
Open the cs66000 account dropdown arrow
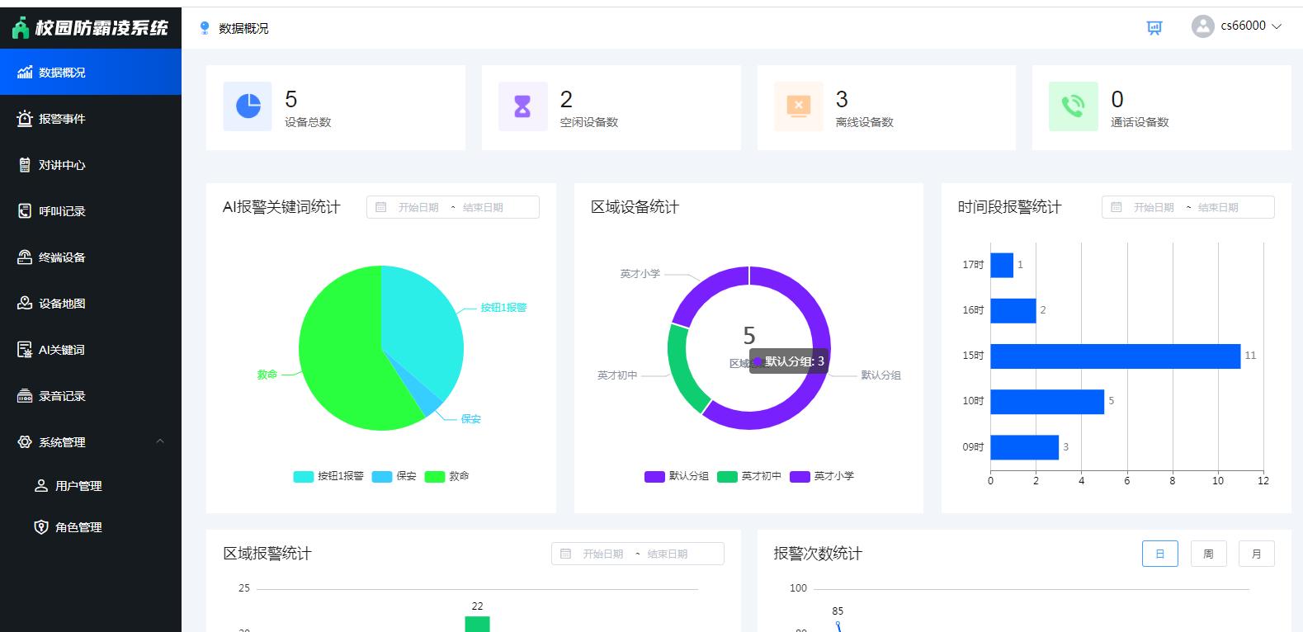[x=1277, y=26]
